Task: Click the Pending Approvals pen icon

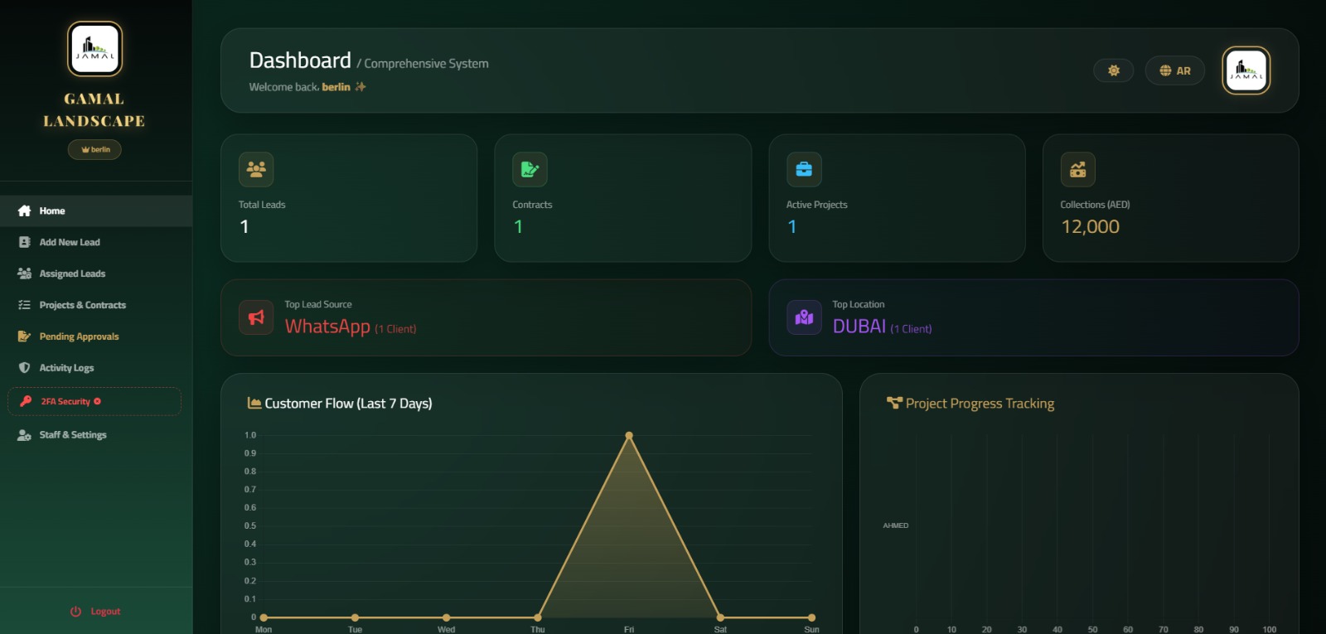Action: point(25,336)
